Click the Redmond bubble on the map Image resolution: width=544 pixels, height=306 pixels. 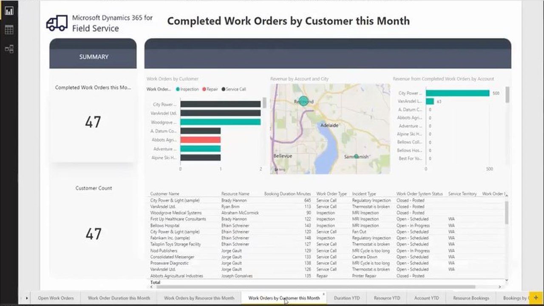303,101
